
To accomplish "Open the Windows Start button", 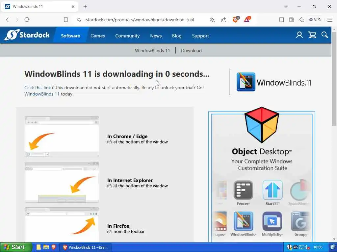I will click(x=16, y=247).
